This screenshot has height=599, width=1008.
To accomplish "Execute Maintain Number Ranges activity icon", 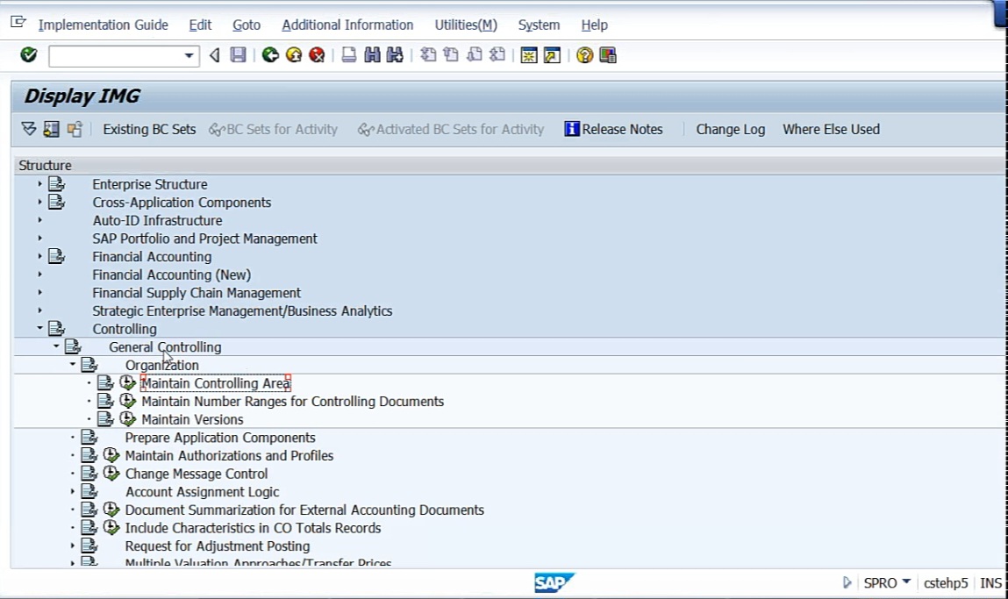I will point(128,401).
